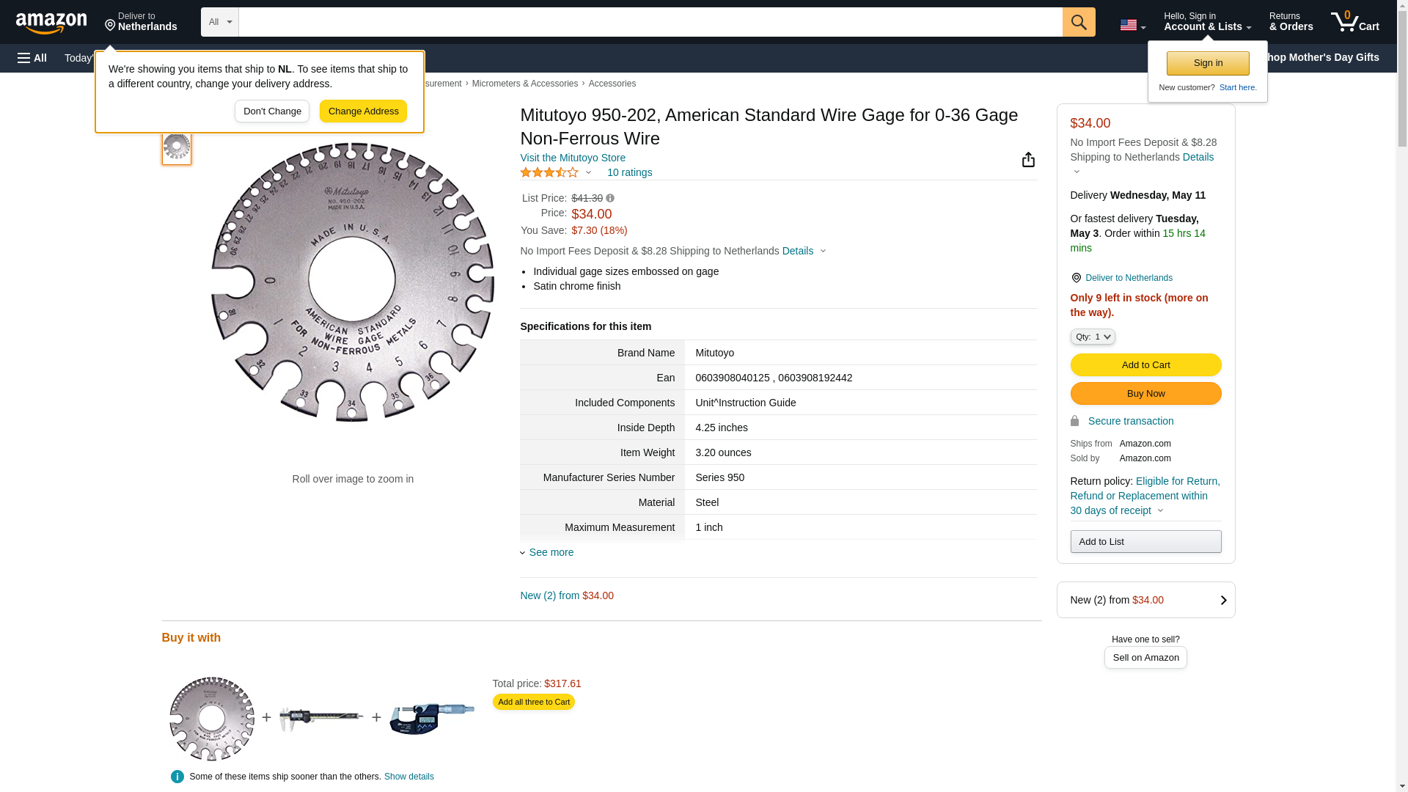Click the Amazon logo

[51, 23]
